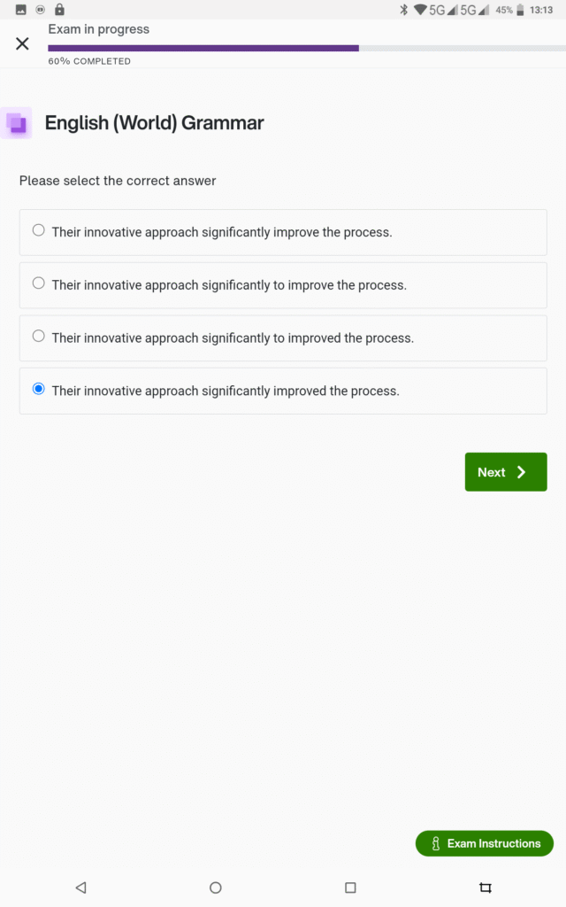This screenshot has width=566, height=907.
Task: Tap the Bluetooth status icon
Action: point(403,10)
